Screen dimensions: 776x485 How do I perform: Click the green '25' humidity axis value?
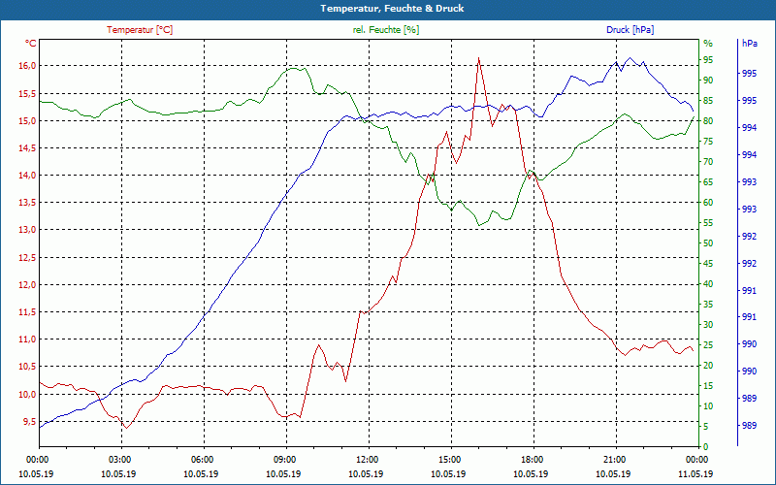[708, 345]
